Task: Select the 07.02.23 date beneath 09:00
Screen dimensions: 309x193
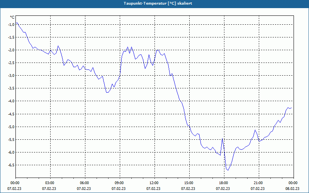Action: coord(119,189)
